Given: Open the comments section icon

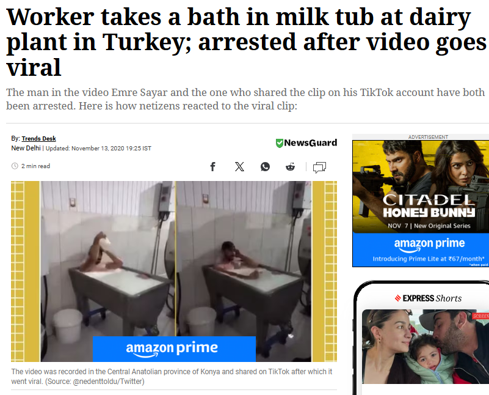Looking at the screenshot, I should coord(319,167).
